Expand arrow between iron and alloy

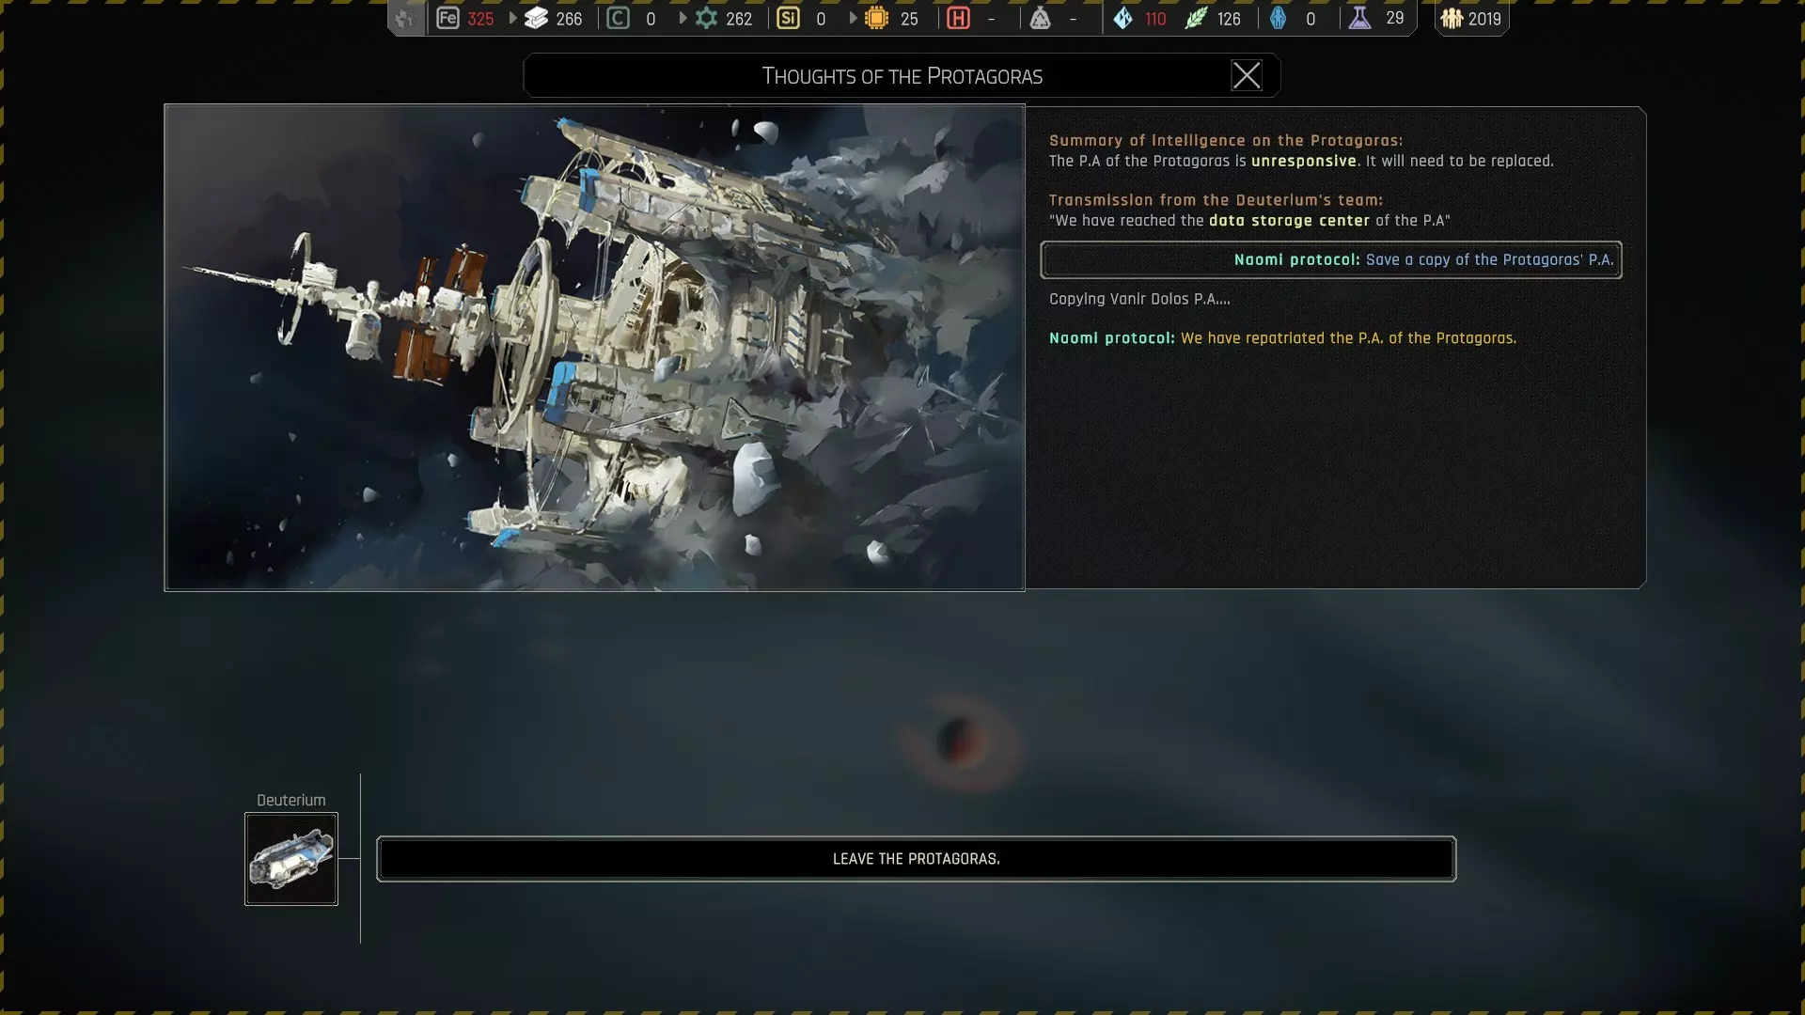(x=512, y=18)
